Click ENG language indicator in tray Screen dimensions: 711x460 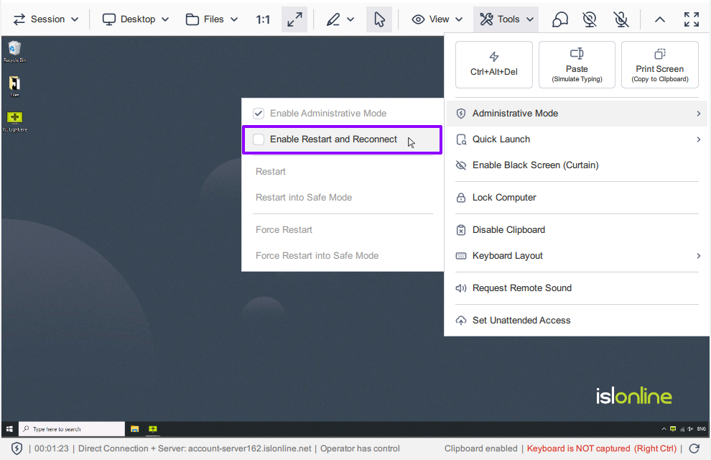701,428
